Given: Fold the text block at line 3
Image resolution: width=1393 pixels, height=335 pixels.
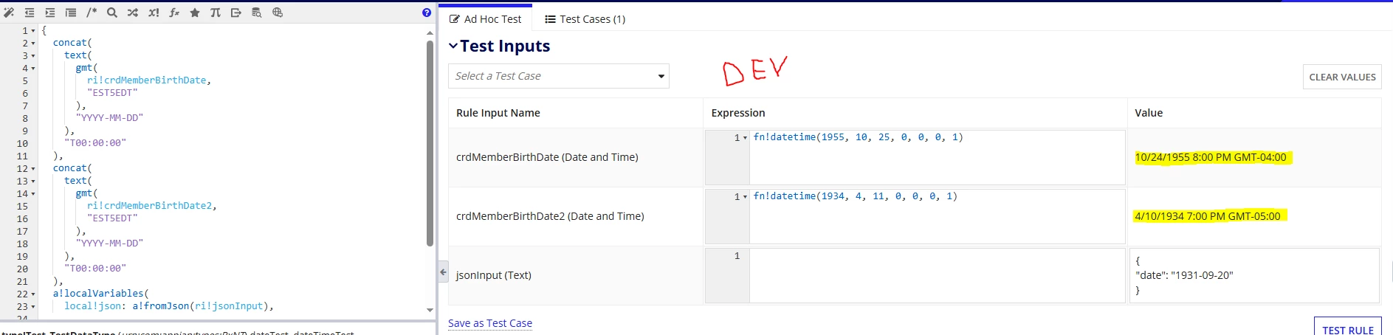Looking at the screenshot, I should coord(33,56).
